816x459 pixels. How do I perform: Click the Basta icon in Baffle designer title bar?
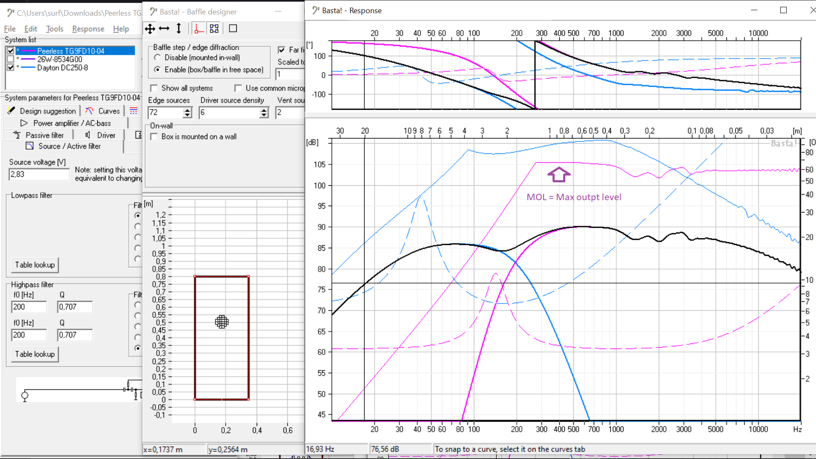[153, 11]
